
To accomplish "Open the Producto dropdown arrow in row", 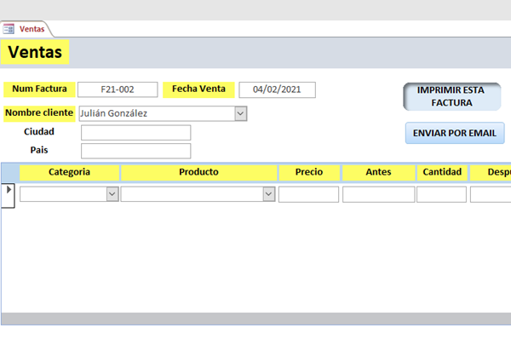I will (268, 194).
